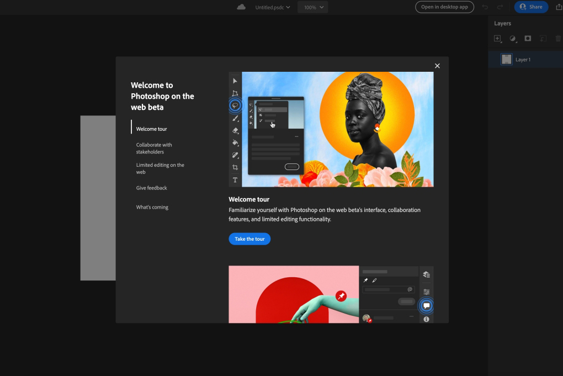Image resolution: width=563 pixels, height=376 pixels.
Task: Open the adjustment layer icon in Layers panel
Action: coord(512,39)
